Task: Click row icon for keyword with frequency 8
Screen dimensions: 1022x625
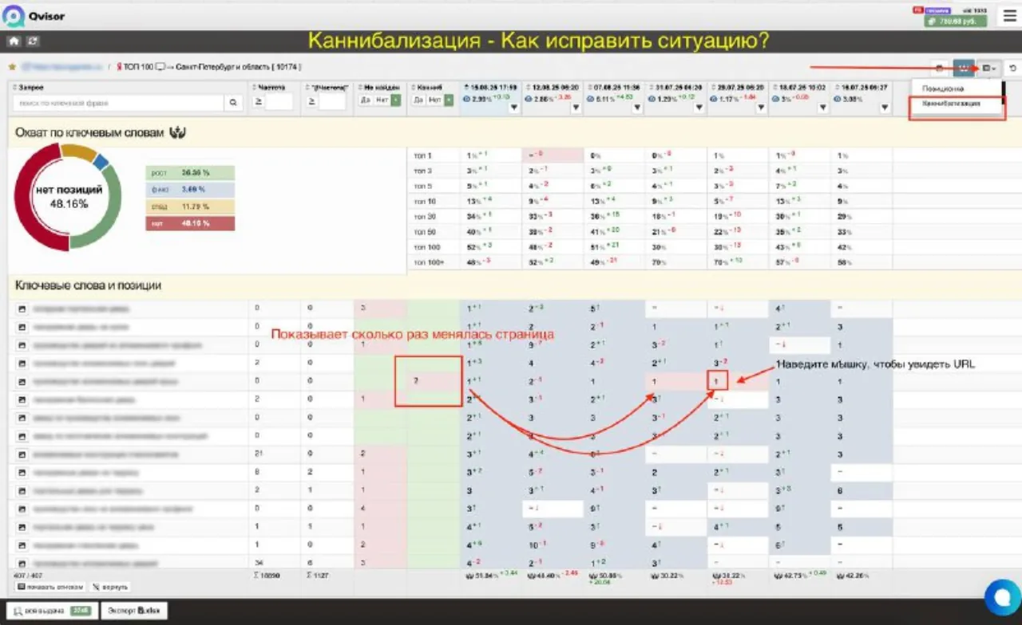Action: coord(22,472)
